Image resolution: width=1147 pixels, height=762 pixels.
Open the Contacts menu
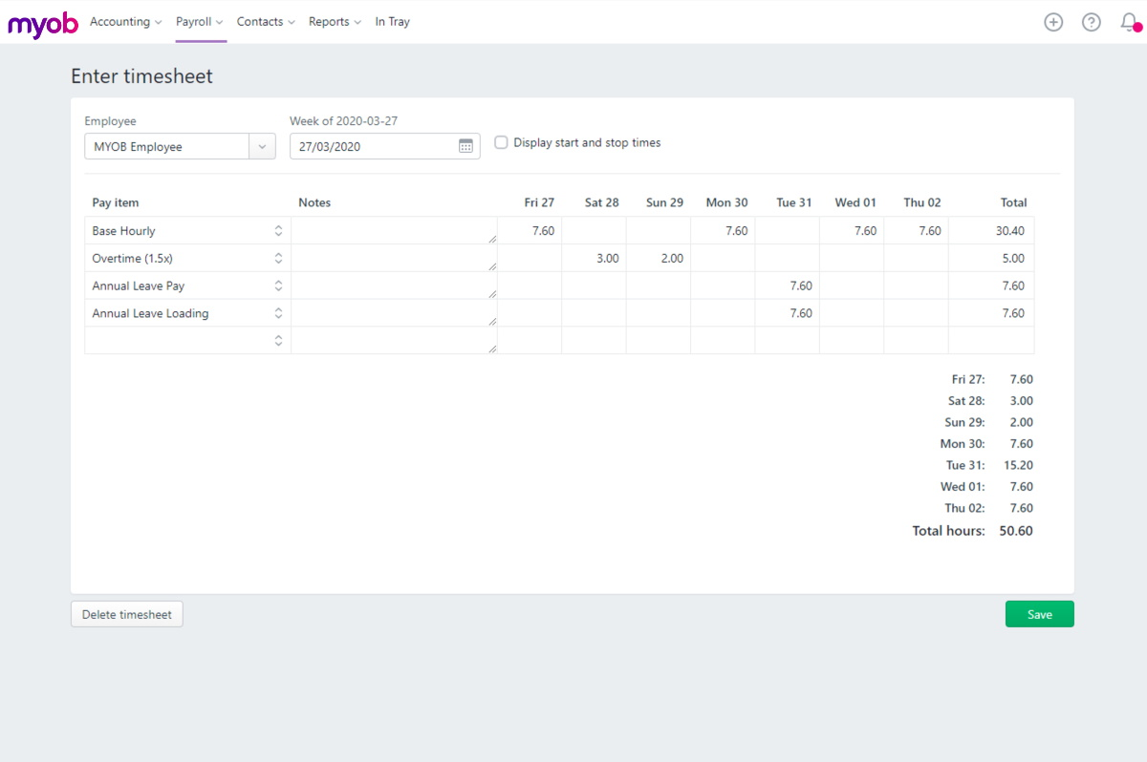(266, 22)
